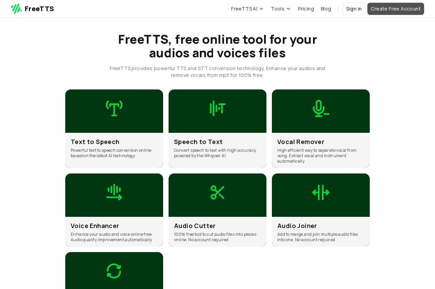This screenshot has height=289, width=435.
Task: Open the Speech to Text title link
Action: (x=198, y=142)
